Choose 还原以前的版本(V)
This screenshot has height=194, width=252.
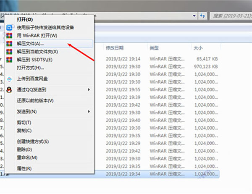pyautogui.click(x=49, y=101)
